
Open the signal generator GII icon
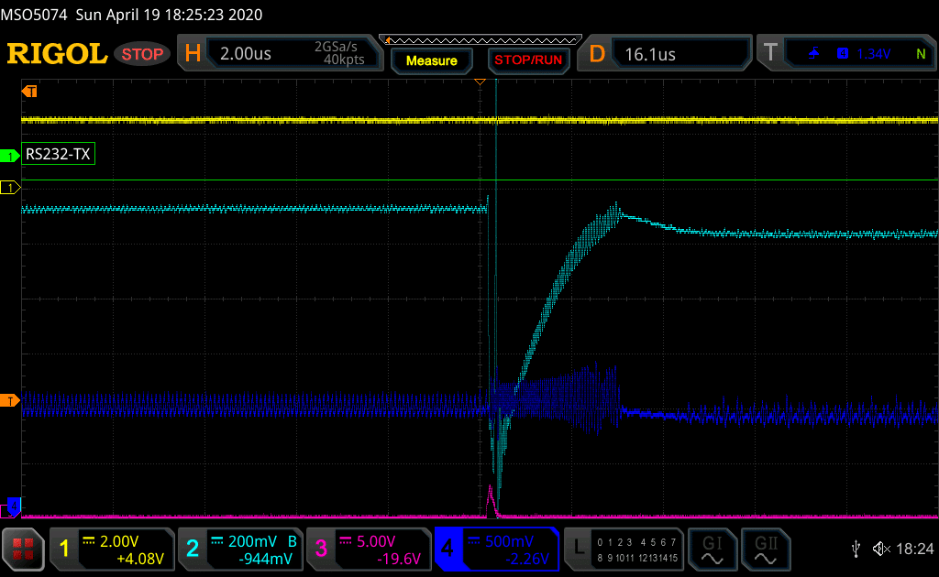(762, 549)
